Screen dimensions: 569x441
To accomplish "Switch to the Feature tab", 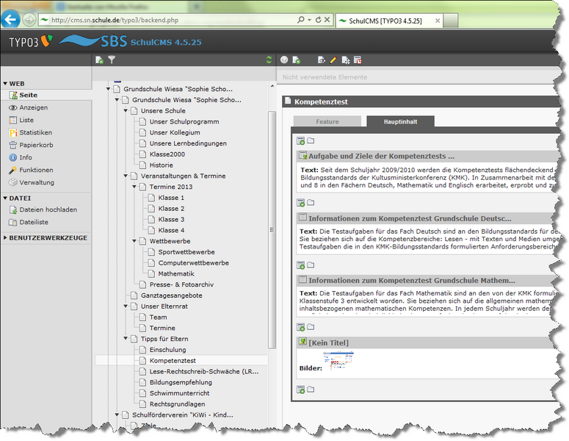I will click(x=327, y=121).
